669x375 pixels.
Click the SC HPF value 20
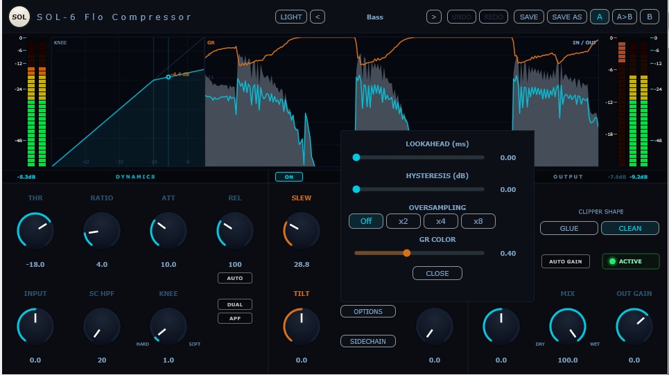pos(102,360)
